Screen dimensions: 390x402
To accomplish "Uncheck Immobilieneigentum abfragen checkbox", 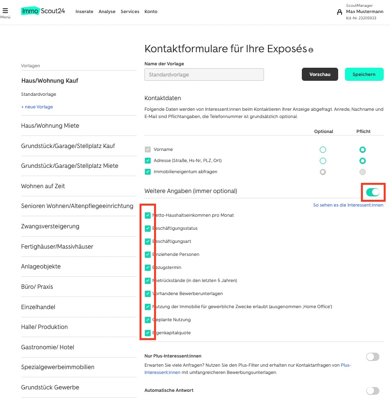I will (148, 172).
